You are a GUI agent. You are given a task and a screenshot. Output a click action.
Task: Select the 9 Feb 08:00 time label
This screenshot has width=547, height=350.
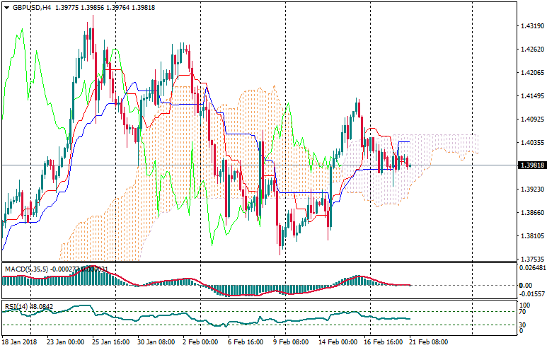(291, 342)
